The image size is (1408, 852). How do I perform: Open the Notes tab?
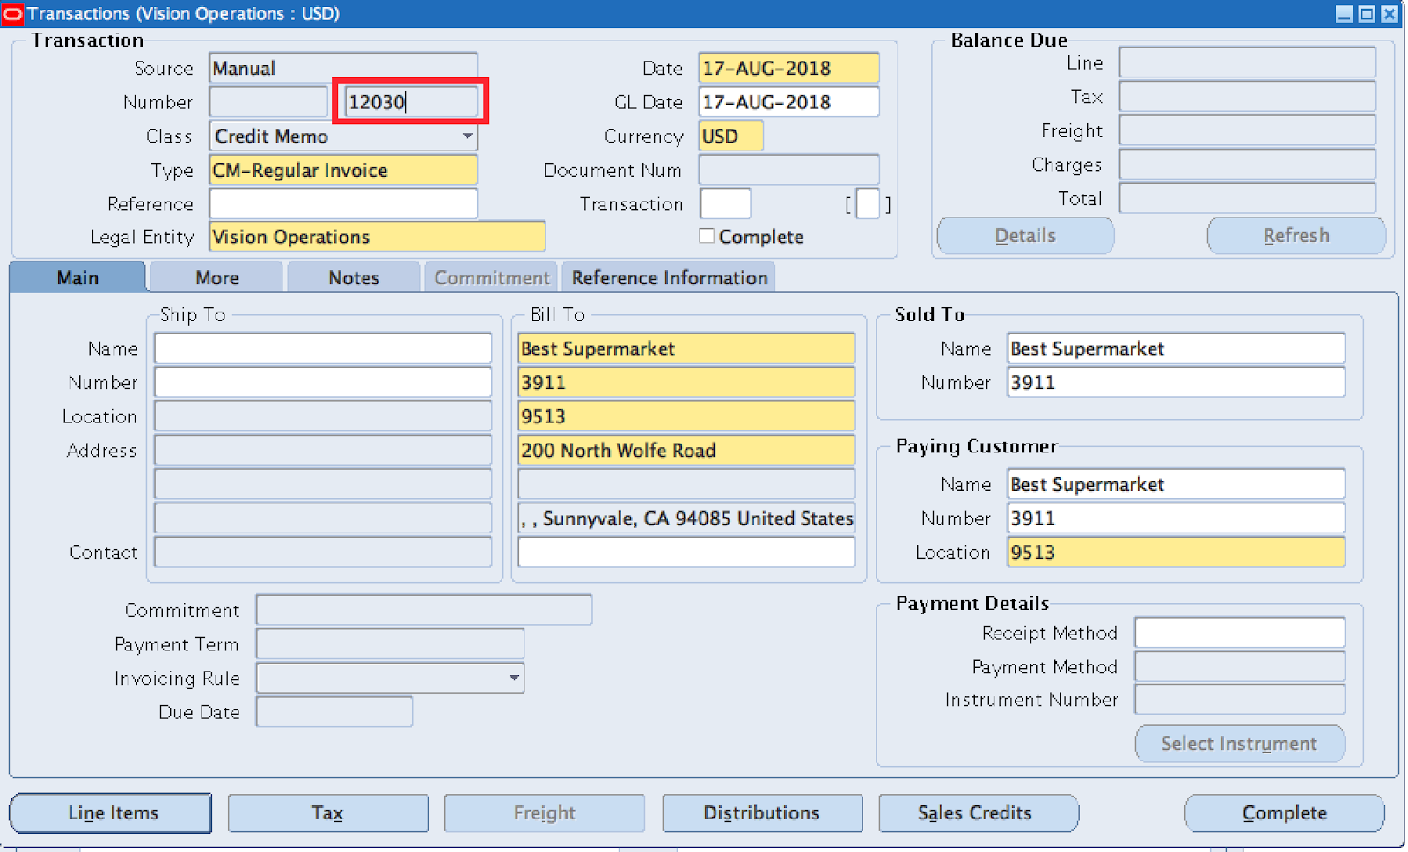coord(353,277)
